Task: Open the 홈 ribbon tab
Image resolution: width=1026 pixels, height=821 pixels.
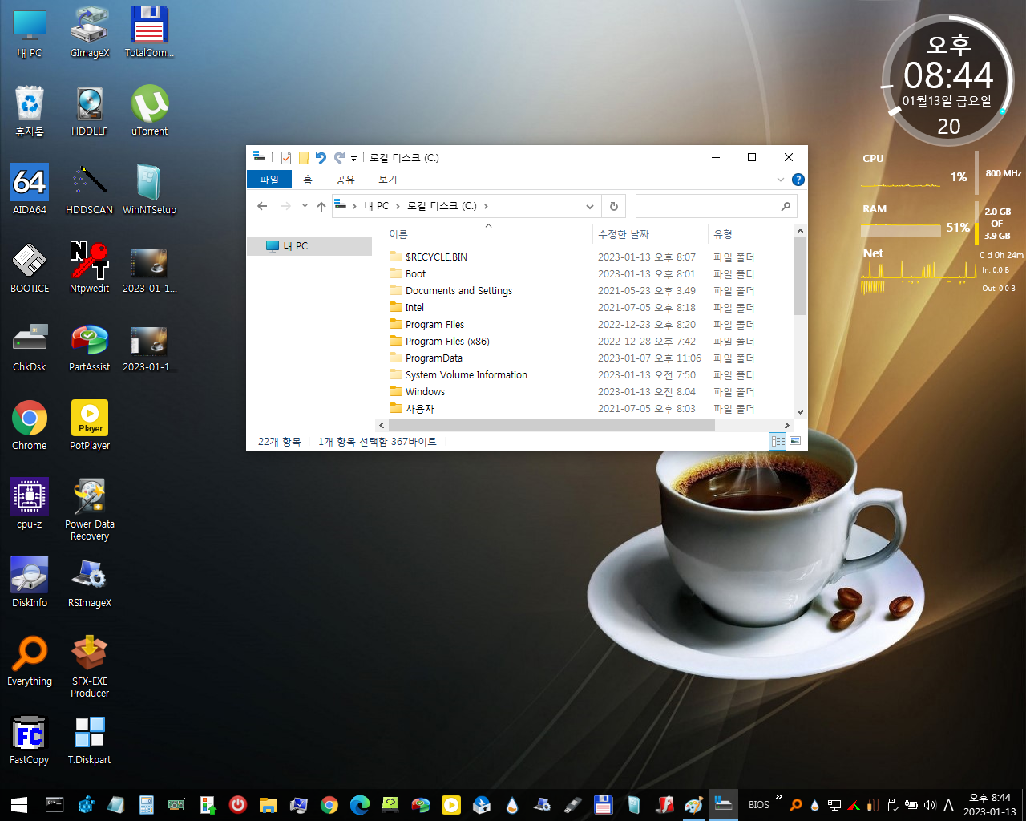Action: [308, 180]
